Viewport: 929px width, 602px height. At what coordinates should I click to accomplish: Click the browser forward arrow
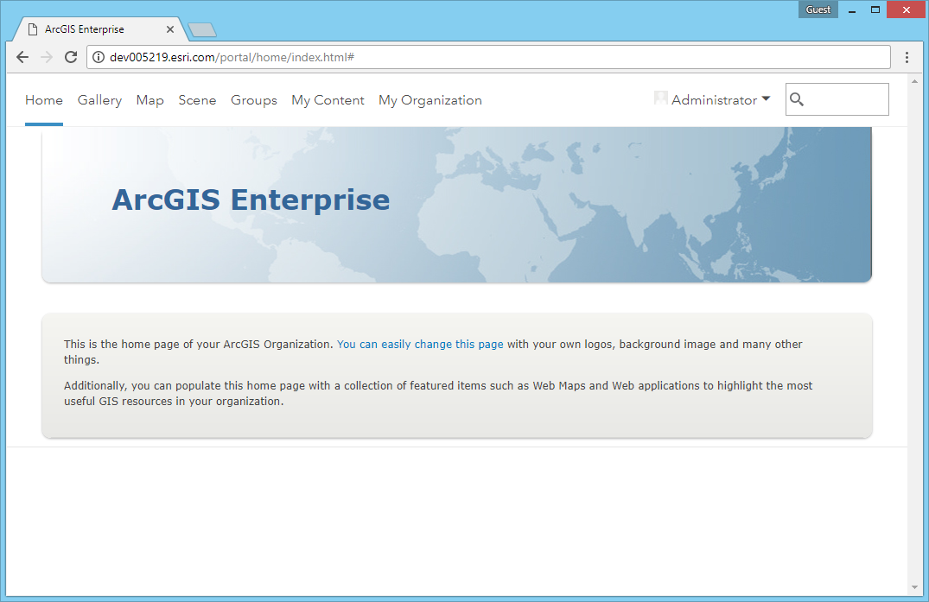pyautogui.click(x=47, y=57)
